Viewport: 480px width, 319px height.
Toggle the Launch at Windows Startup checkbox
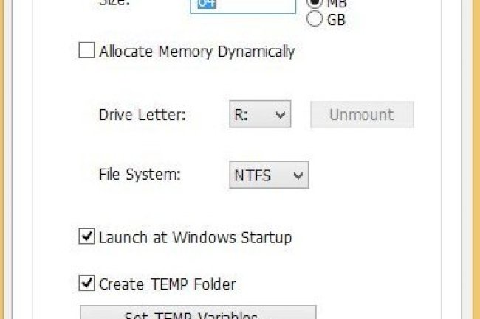coord(87,237)
